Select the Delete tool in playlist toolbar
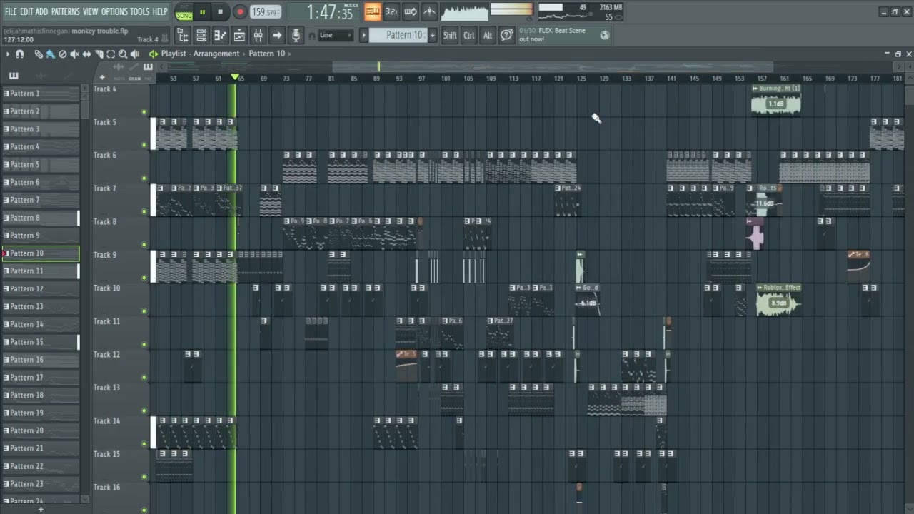The image size is (914, 514). pyautogui.click(x=63, y=54)
